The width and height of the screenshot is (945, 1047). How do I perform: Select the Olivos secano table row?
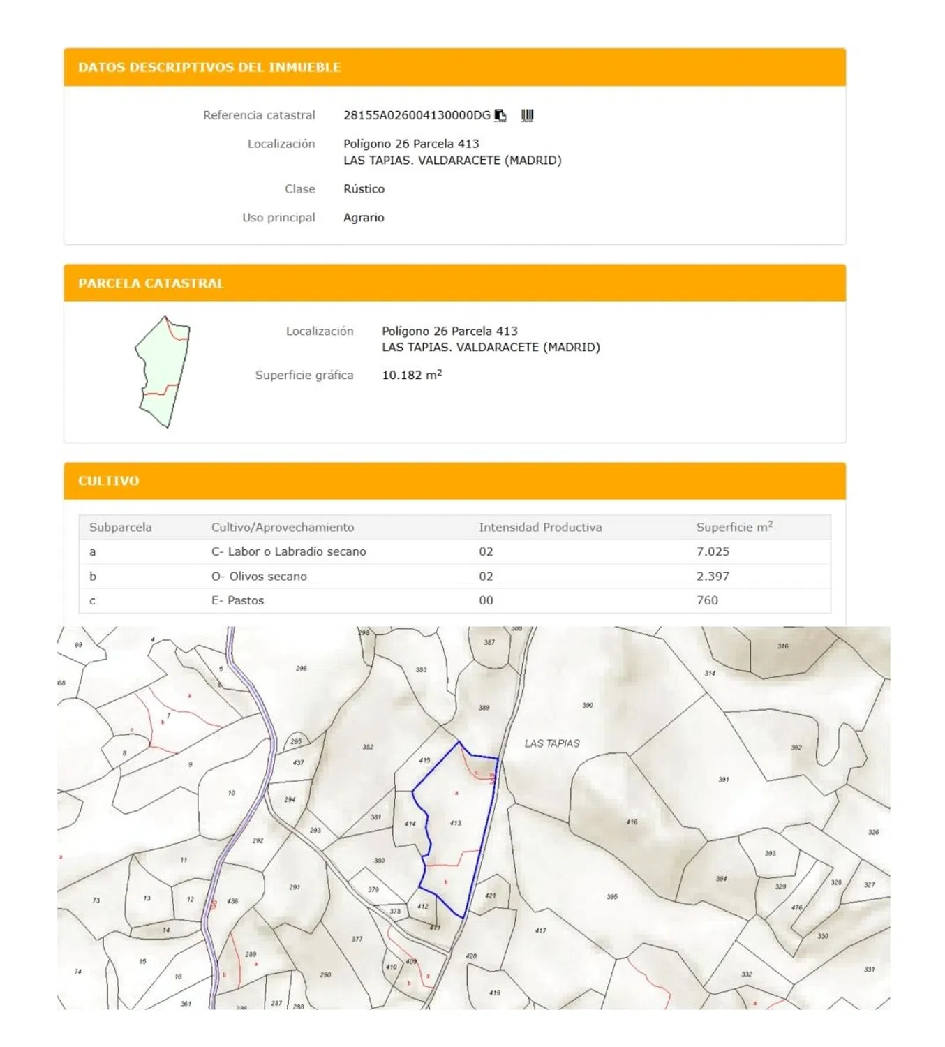pos(259,577)
